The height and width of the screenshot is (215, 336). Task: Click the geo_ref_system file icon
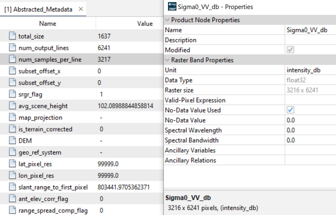tap(12, 152)
